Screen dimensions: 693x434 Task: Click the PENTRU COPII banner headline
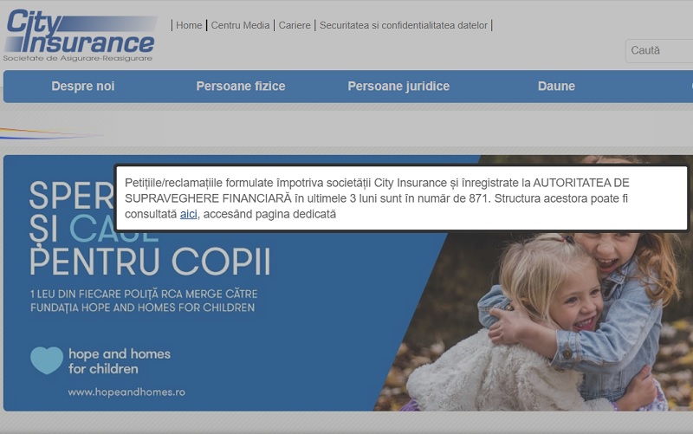pos(150,262)
